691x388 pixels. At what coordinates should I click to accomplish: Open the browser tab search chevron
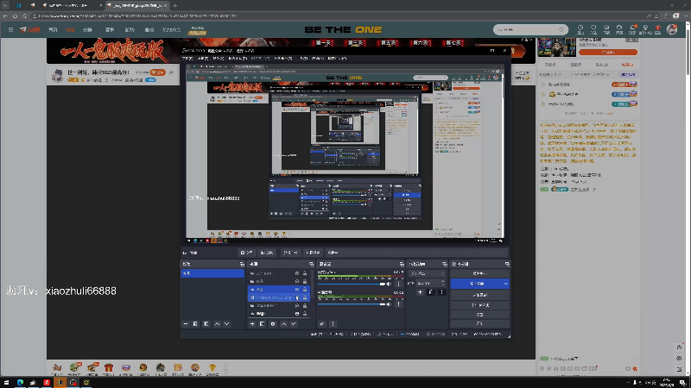(x=5, y=5)
